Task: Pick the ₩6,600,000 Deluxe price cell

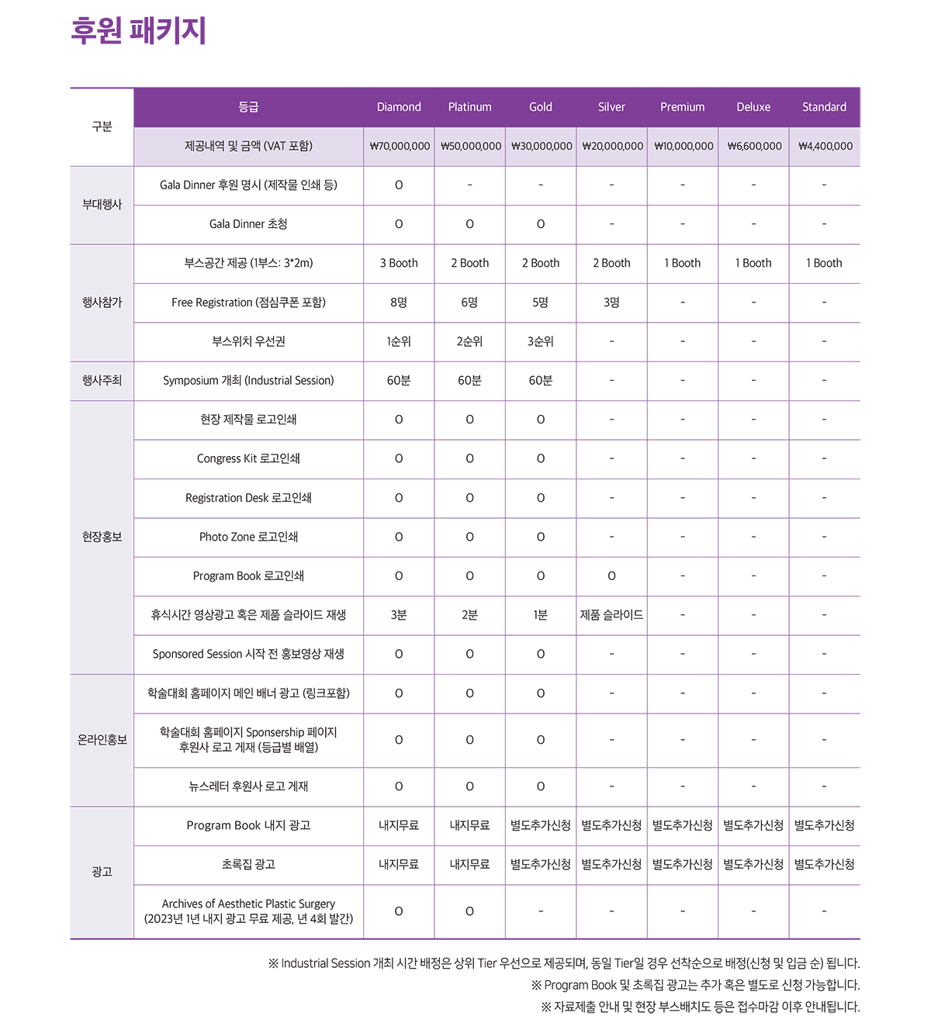Action: click(754, 146)
